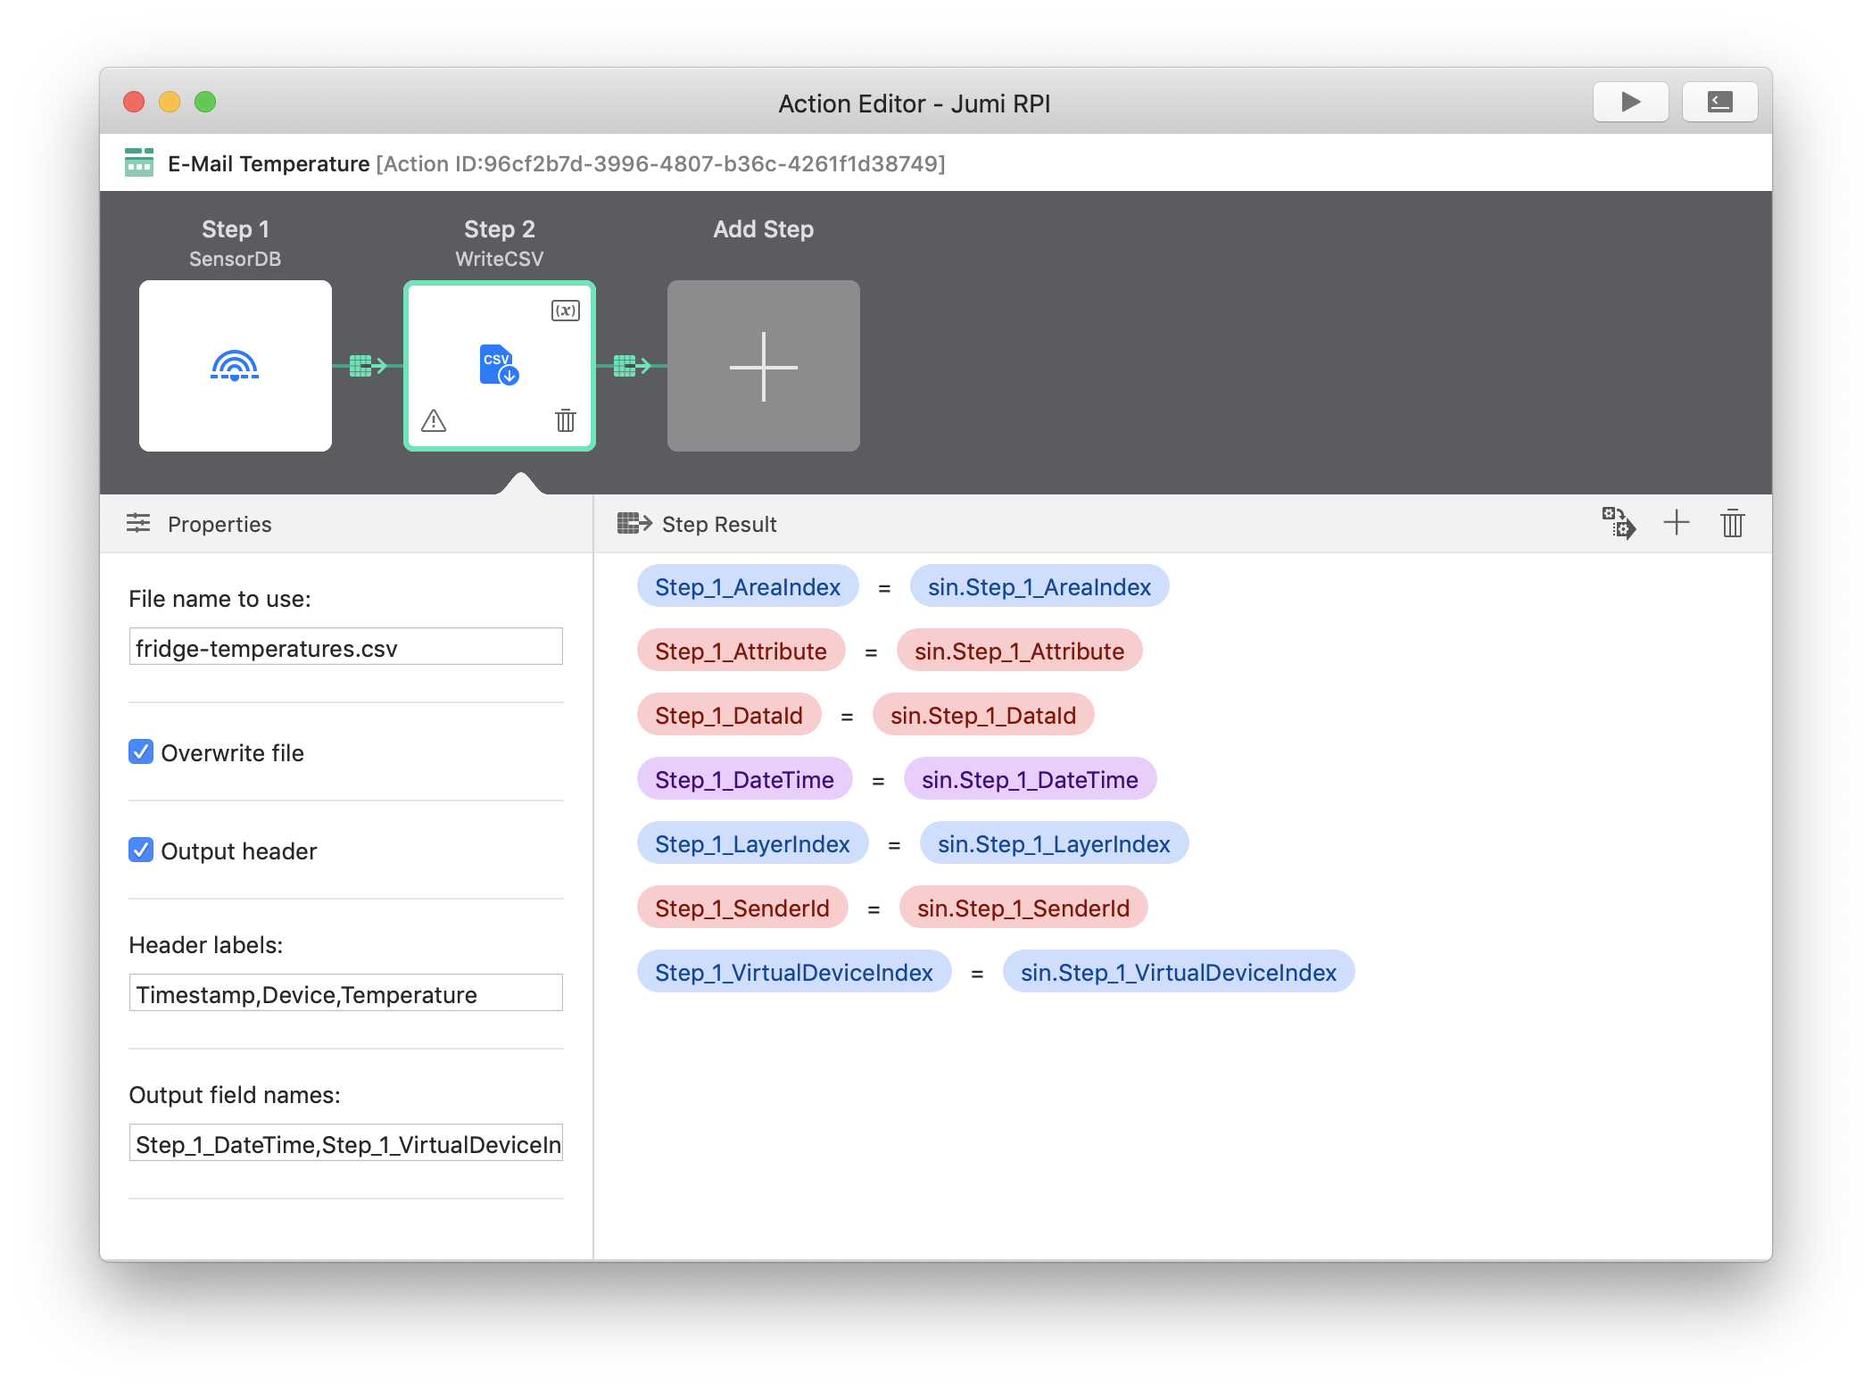Click the warning triangle icon on Step 2

tap(434, 420)
